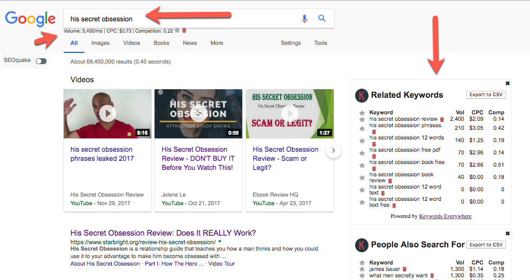
Task: Open 'DON'T BUY IT Before You Watch This!' link
Action: [198, 158]
